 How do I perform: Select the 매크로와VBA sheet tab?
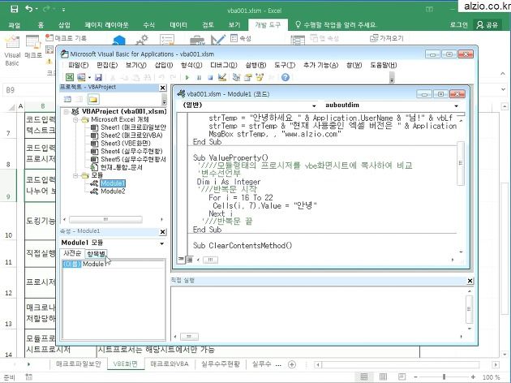click(x=170, y=364)
